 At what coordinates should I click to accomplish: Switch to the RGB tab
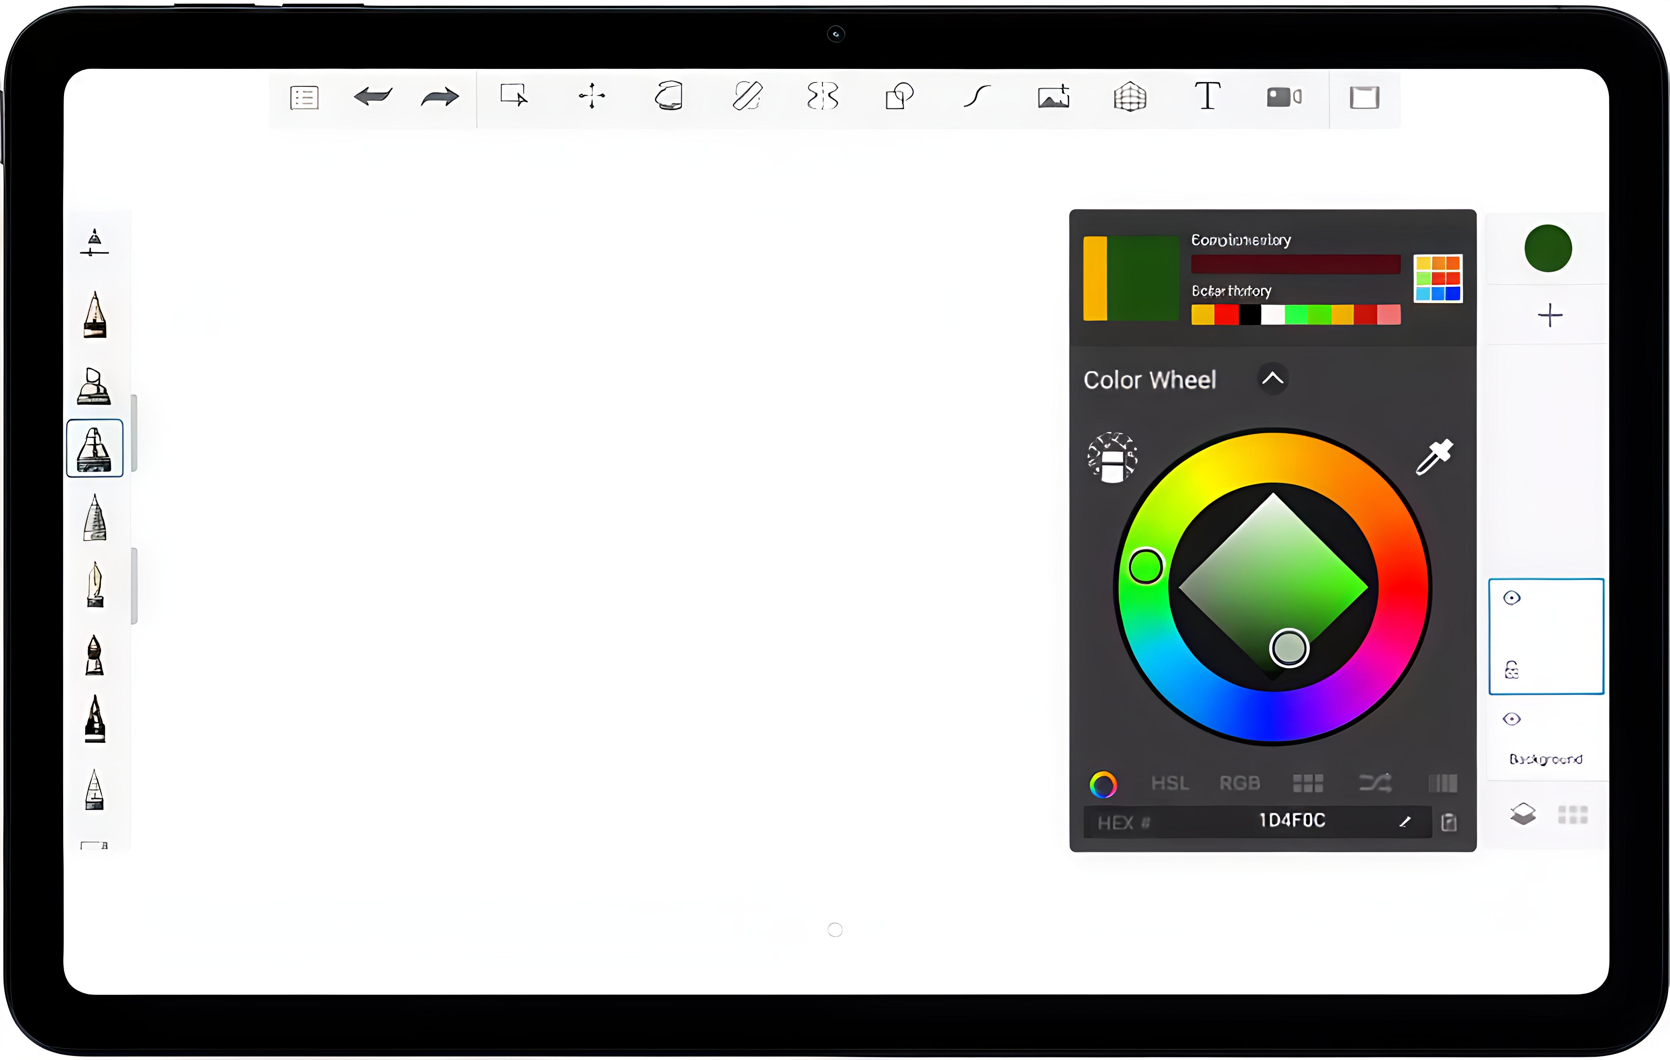point(1239,784)
